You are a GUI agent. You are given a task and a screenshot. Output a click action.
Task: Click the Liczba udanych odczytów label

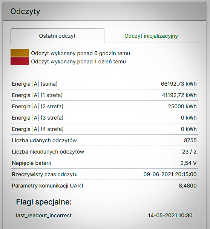[x=44, y=140]
